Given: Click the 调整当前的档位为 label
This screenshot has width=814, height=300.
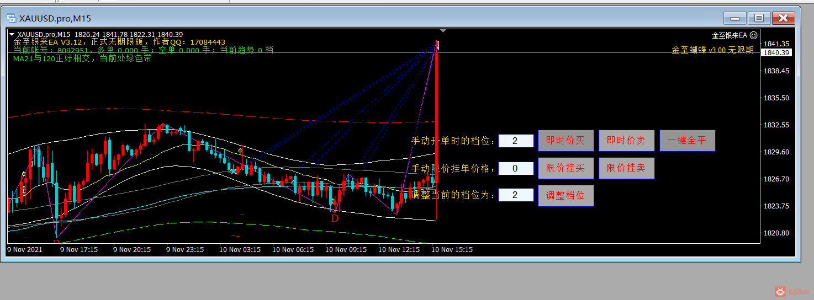Looking at the screenshot, I should coord(454,195).
